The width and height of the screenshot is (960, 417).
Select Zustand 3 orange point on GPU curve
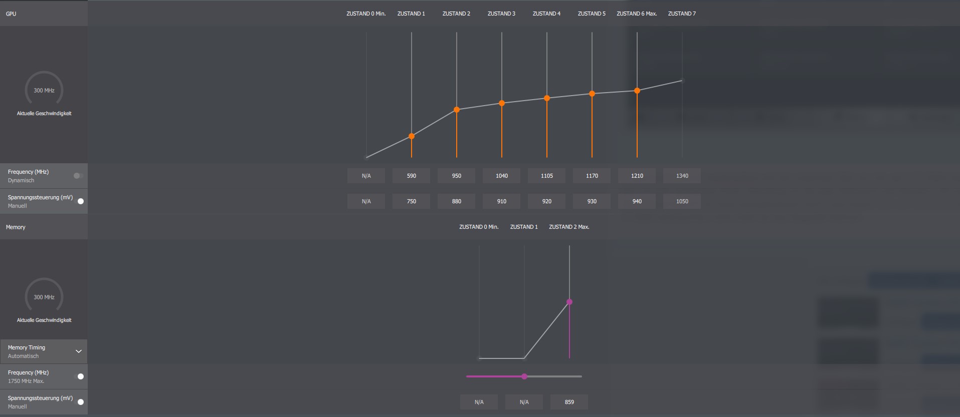[502, 103]
